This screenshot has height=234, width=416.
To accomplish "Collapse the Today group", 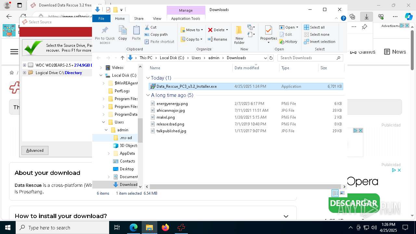I will pos(148,78).
